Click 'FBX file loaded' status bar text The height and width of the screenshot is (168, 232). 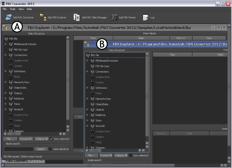click(23, 157)
